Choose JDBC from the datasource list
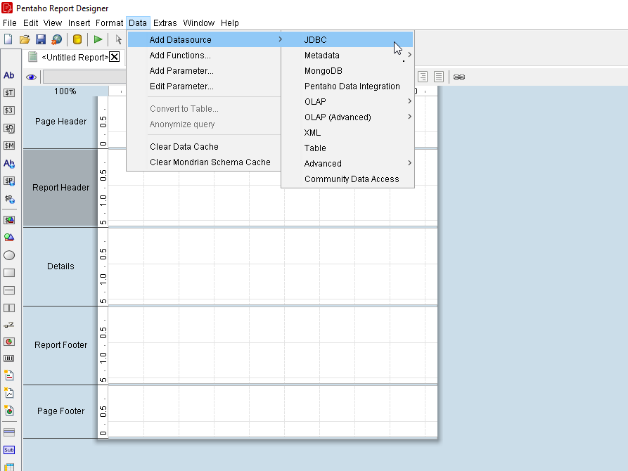Screen dimensions: 628x471 pyautogui.click(x=347, y=39)
